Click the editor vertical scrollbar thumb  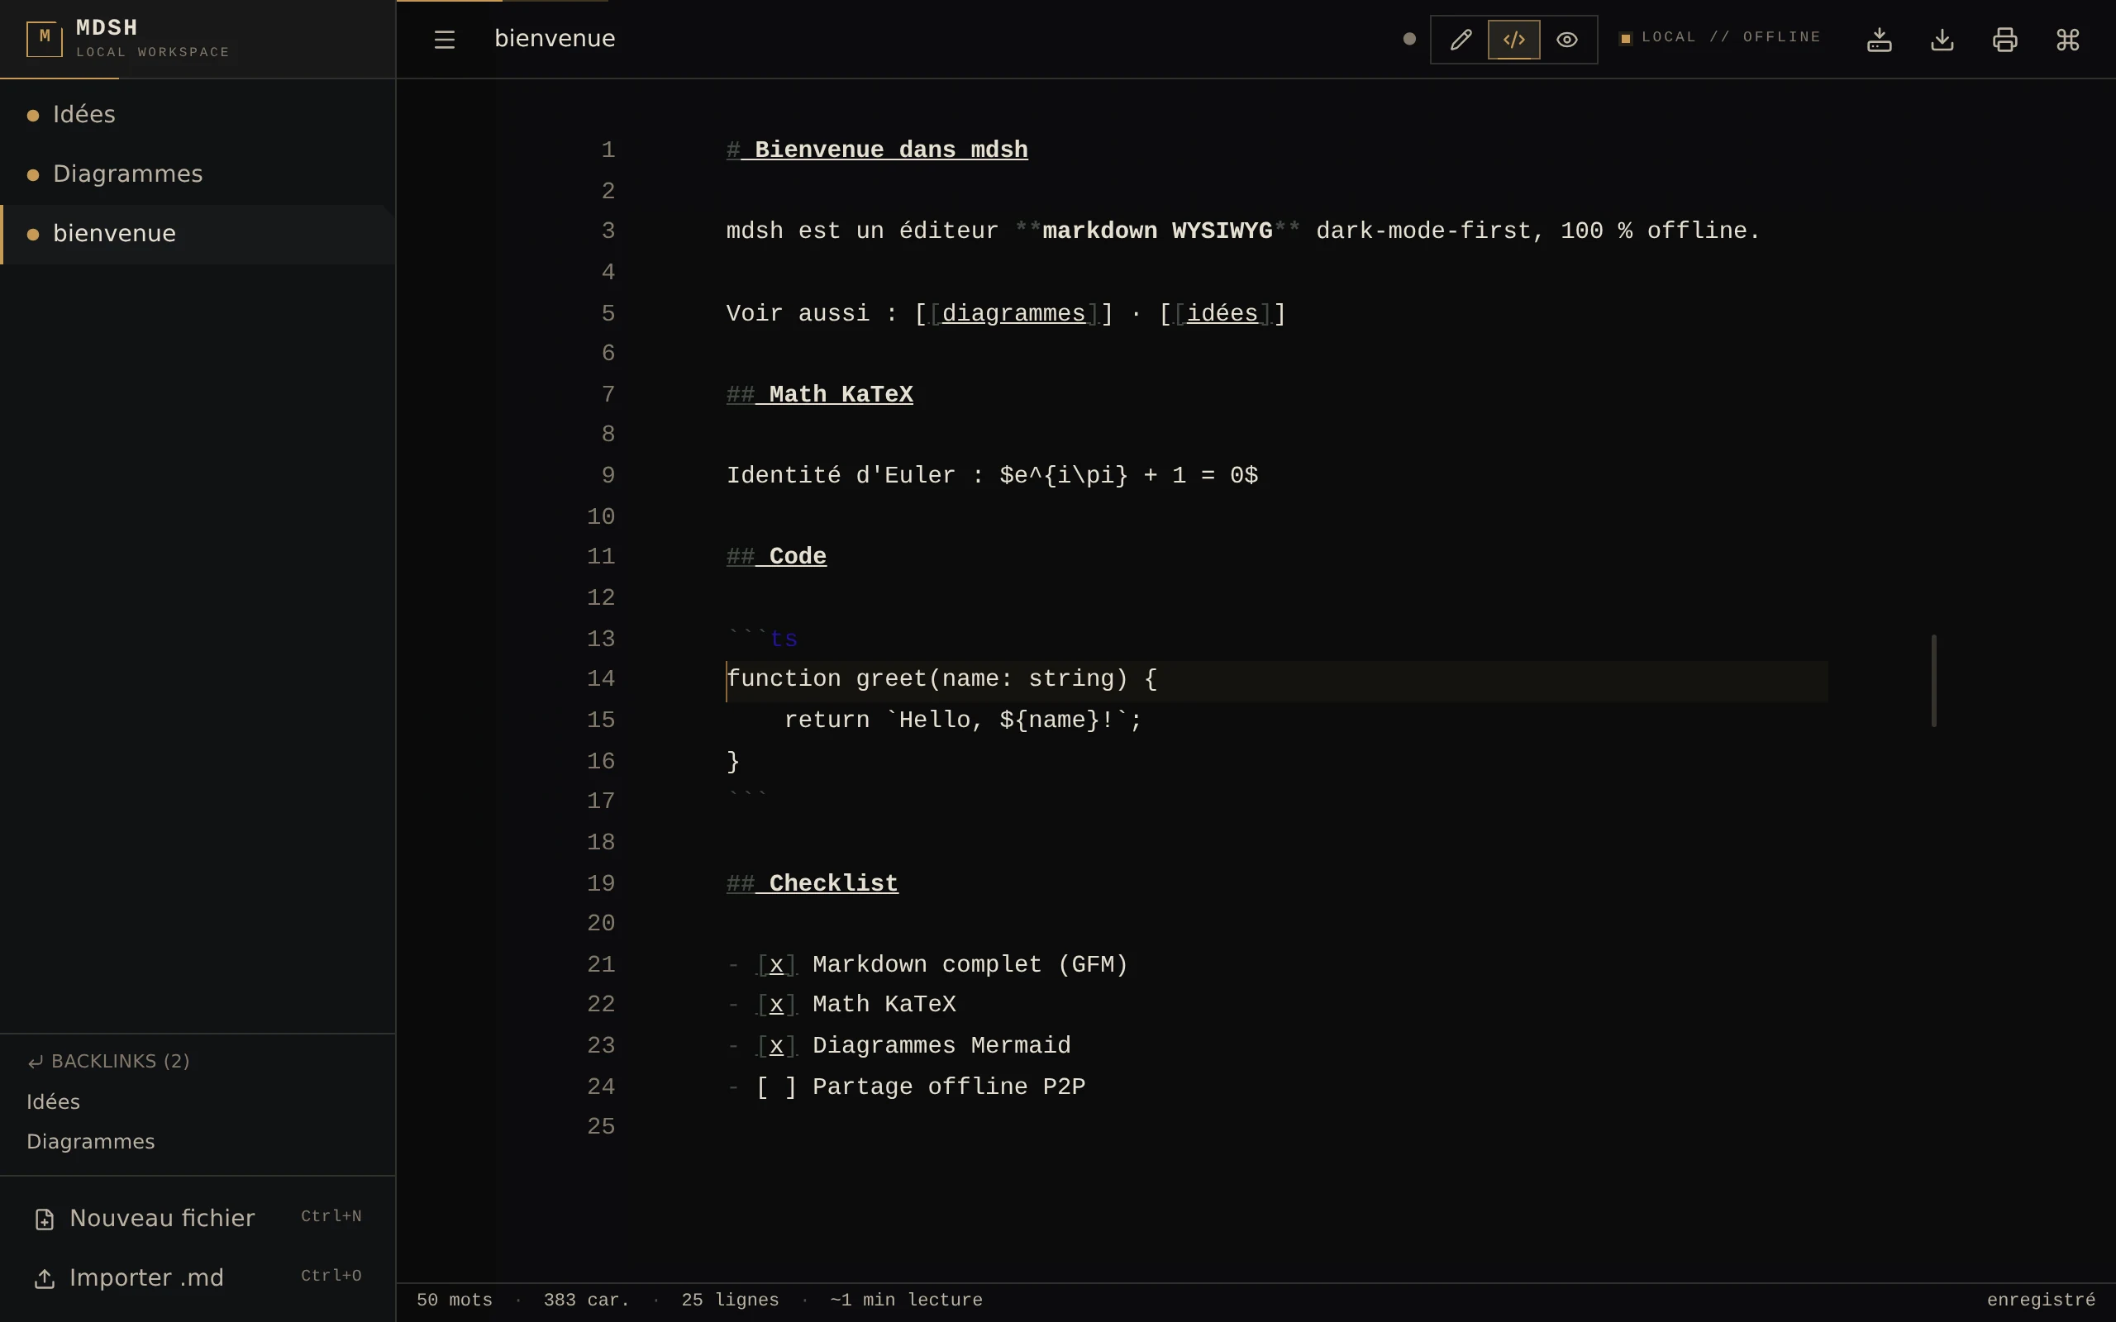pos(1933,680)
